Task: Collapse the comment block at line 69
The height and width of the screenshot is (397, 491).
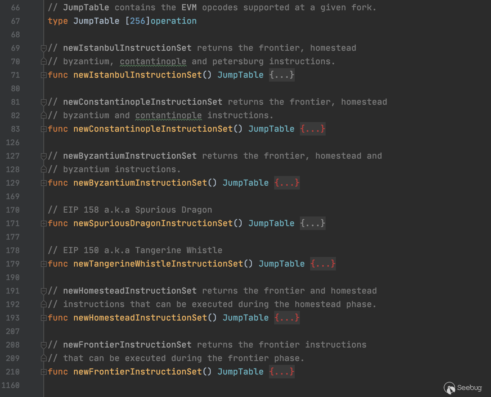Action: click(43, 48)
